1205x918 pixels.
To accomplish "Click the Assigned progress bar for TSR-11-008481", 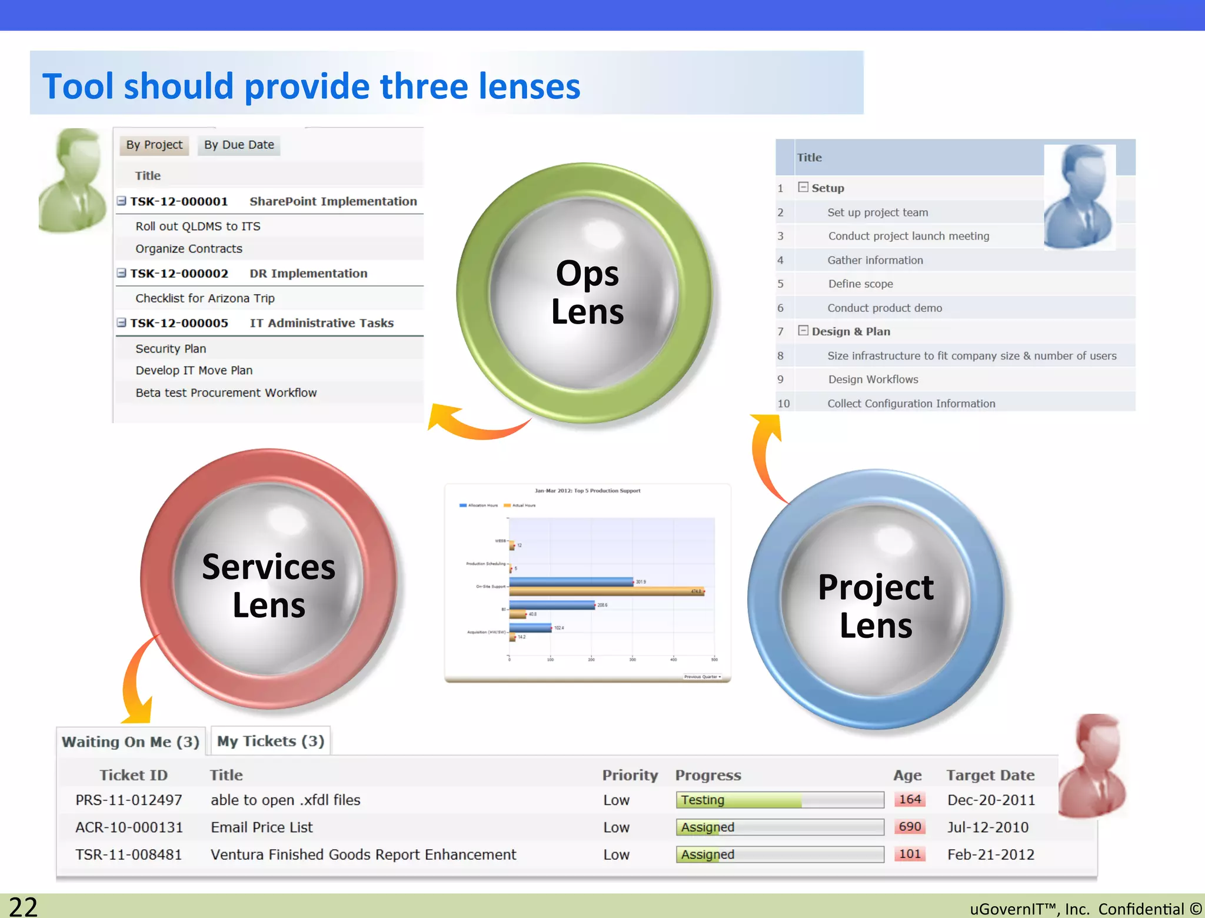I will 780,854.
